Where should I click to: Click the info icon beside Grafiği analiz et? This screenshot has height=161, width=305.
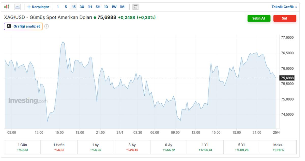[x=47, y=26]
